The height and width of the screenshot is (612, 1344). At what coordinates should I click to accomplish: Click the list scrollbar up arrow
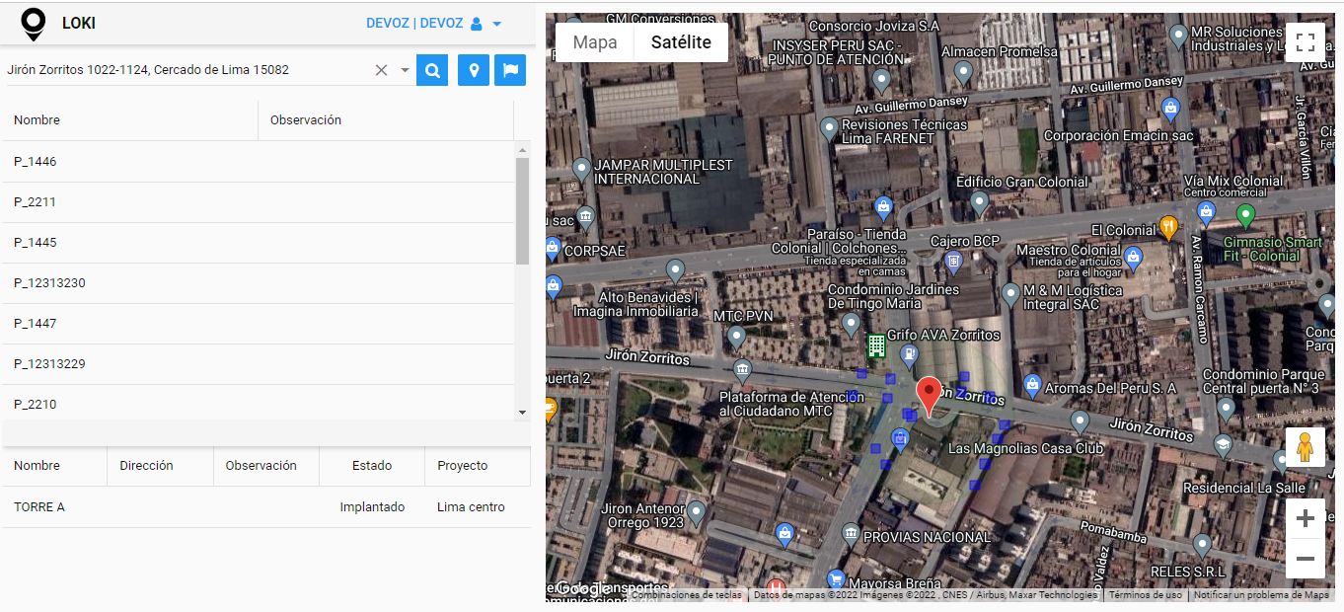(522, 149)
